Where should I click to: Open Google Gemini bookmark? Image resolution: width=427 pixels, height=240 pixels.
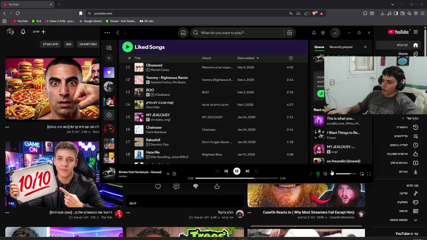point(90,21)
